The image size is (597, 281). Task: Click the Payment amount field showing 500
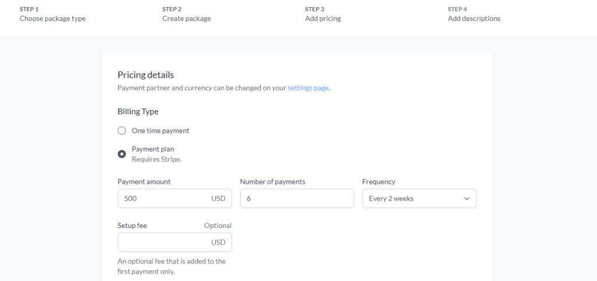[175, 198]
